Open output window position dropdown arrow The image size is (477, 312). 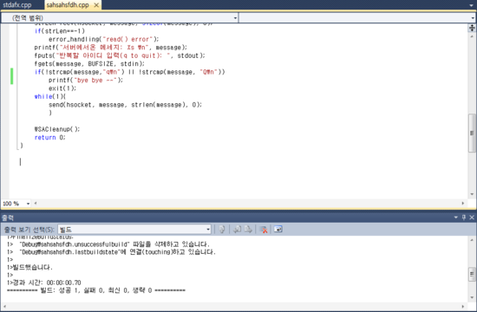tap(455, 218)
